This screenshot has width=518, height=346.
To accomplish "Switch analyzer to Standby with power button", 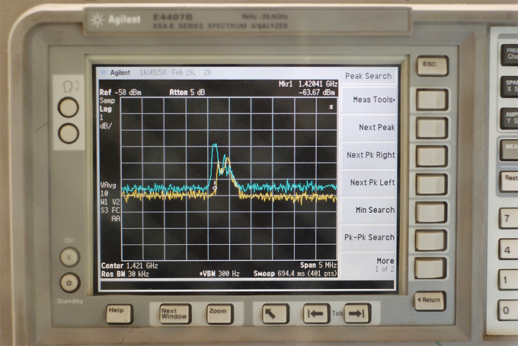I will pyautogui.click(x=69, y=283).
